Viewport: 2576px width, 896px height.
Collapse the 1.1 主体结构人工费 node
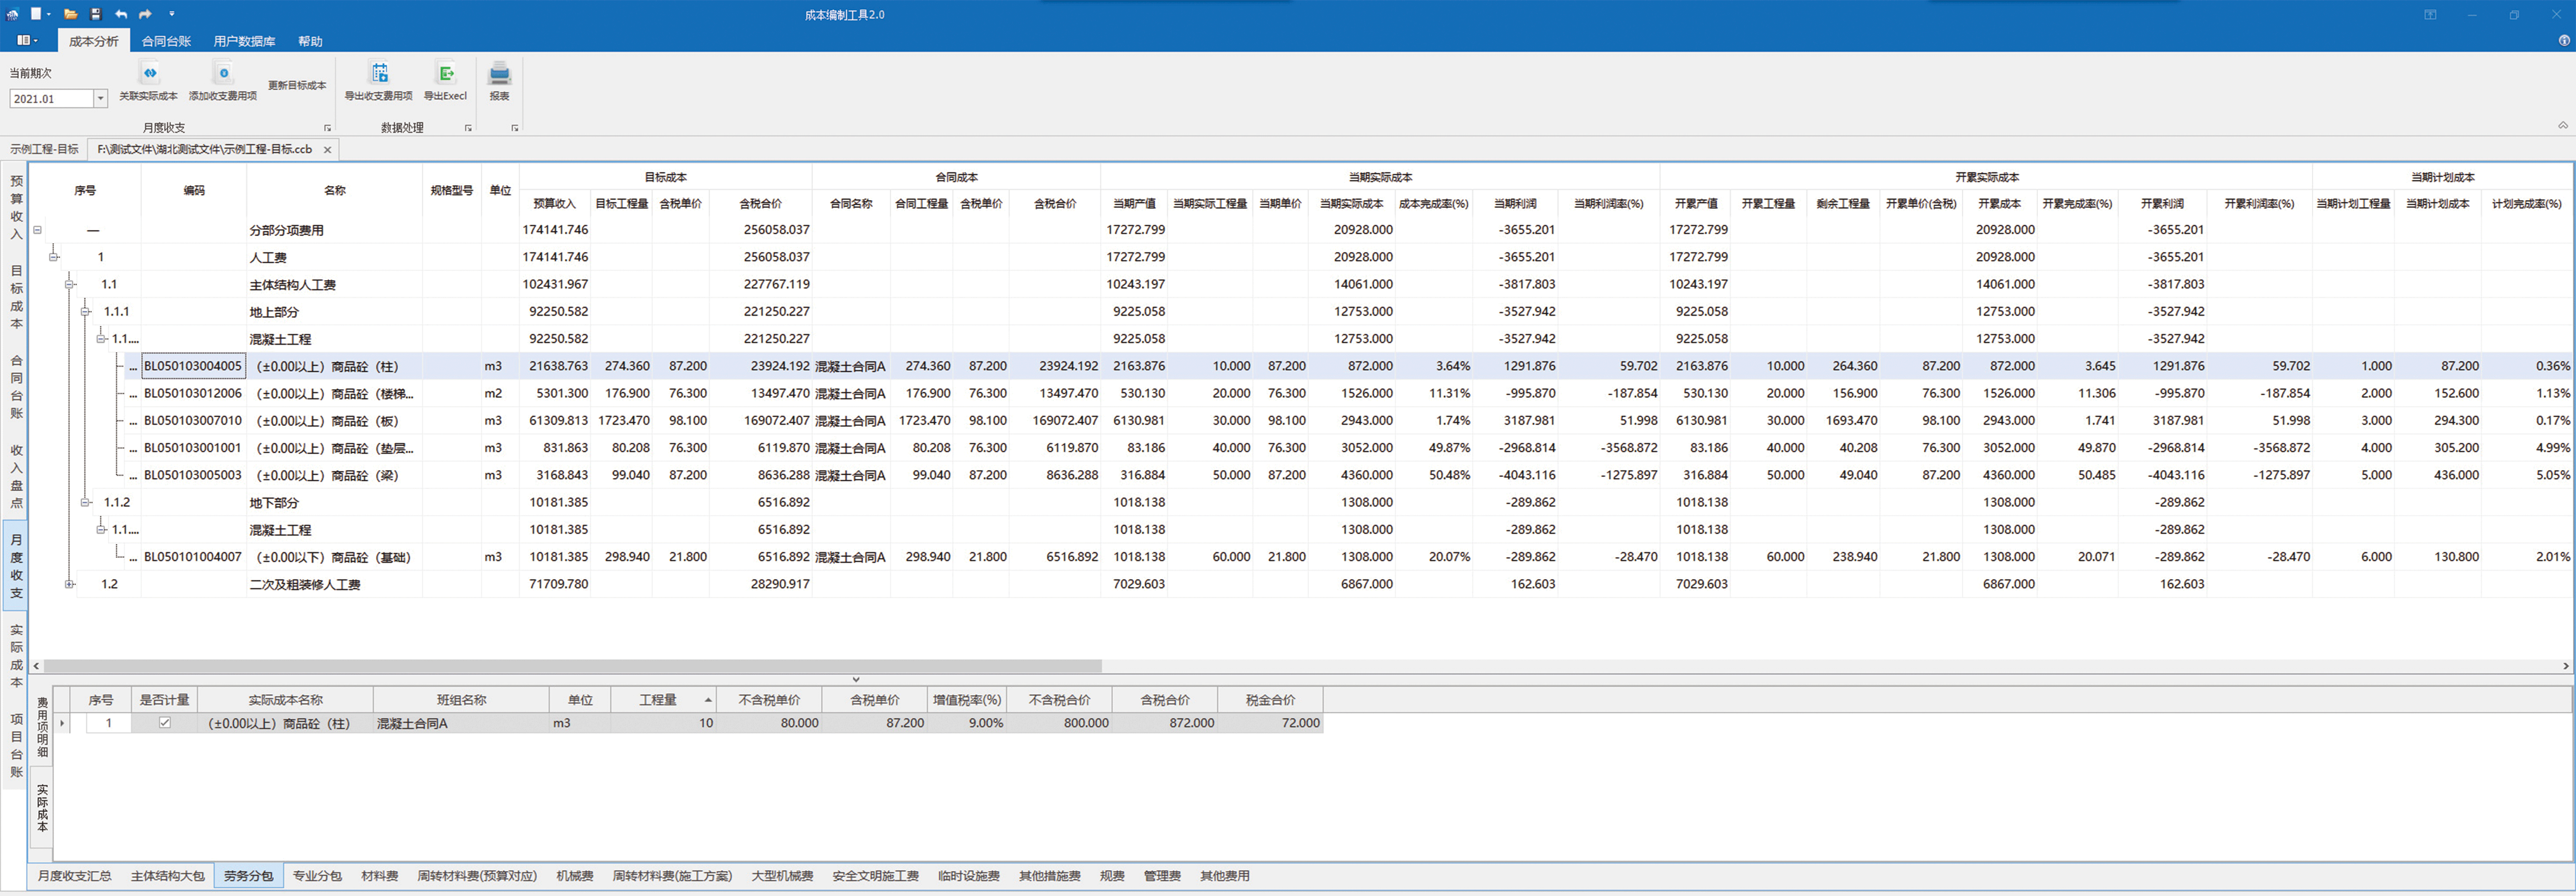pos(70,284)
